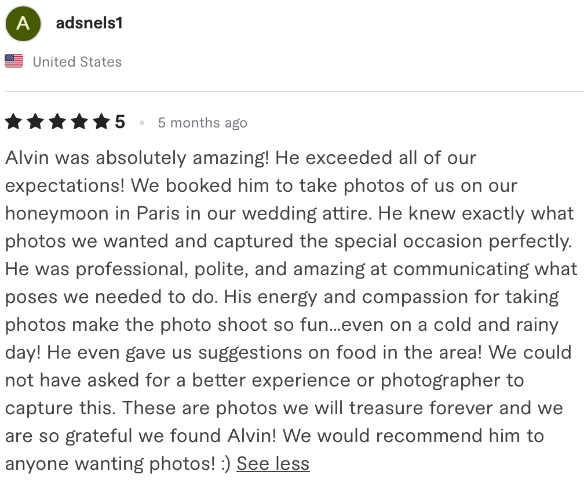Click the horizontal divider under the country
584x482 pixels.
tap(294, 92)
